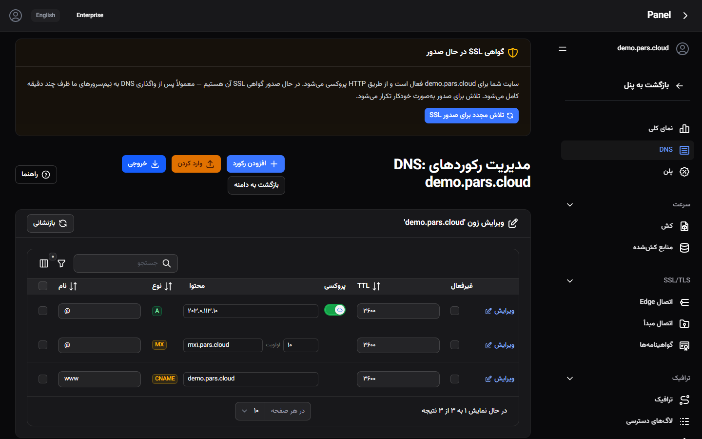702x439 pixels.
Task: Open the user account icon in top bar
Action: [16, 16]
